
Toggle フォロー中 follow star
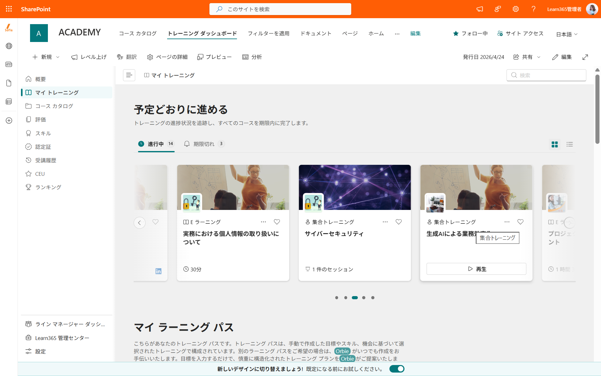470,34
